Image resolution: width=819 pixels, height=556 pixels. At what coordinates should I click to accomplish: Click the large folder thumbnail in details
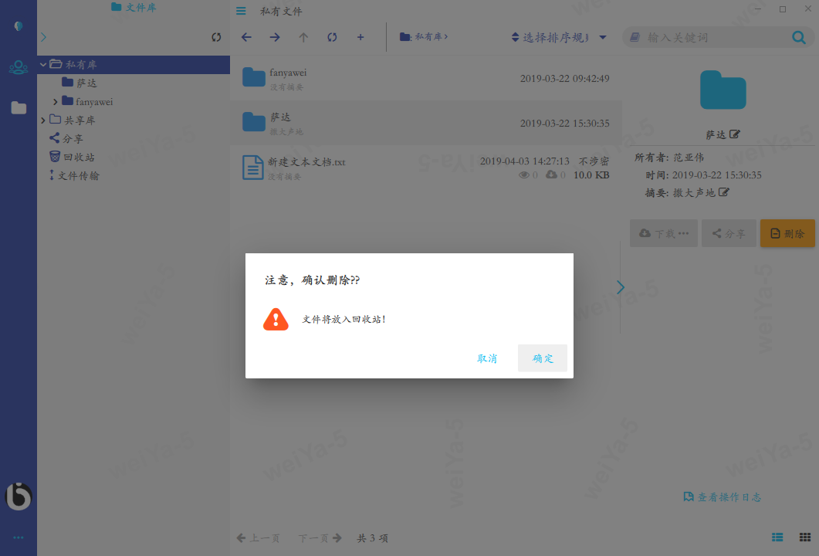723,90
